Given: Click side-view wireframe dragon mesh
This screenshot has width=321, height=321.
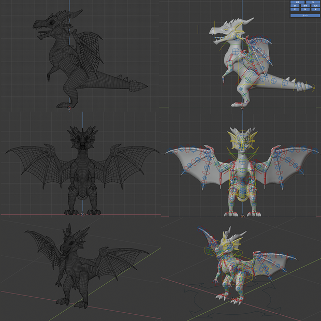Looking at the screenshot, I should coord(82,60).
